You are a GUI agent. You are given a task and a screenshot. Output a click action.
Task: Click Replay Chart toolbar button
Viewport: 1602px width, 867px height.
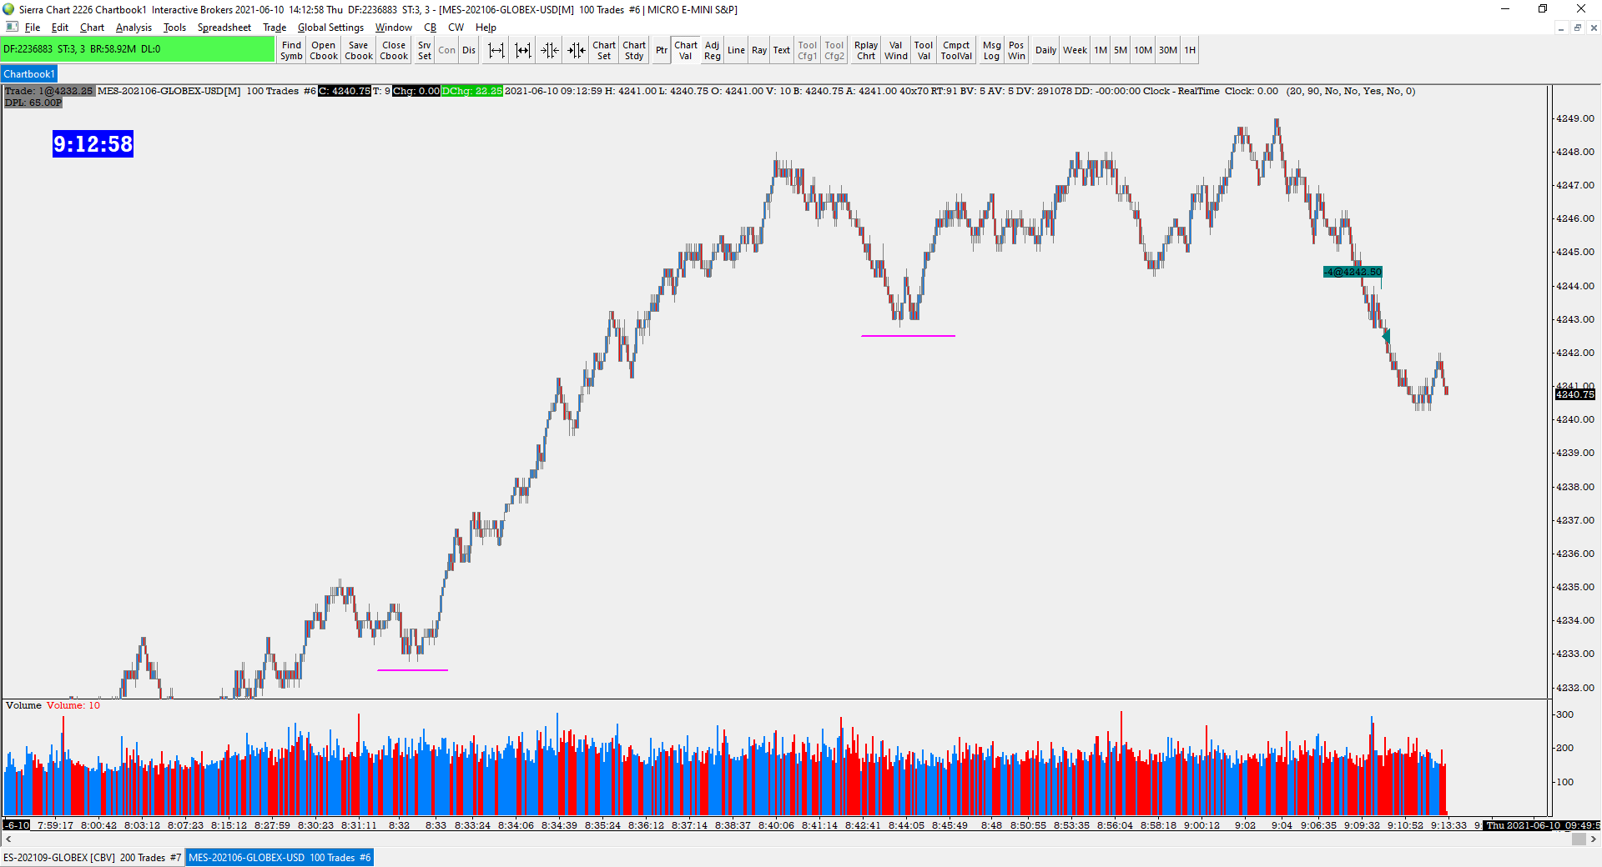click(866, 50)
